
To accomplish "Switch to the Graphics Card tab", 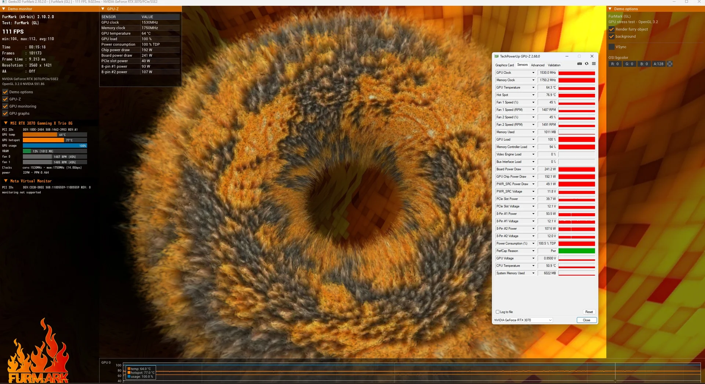I will (505, 65).
